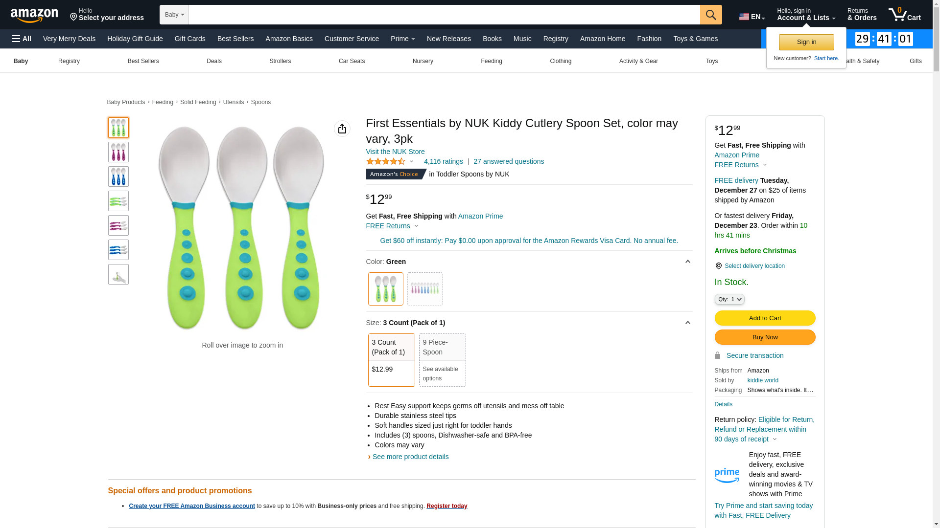Open the Visit the NUK Store link

pos(395,152)
